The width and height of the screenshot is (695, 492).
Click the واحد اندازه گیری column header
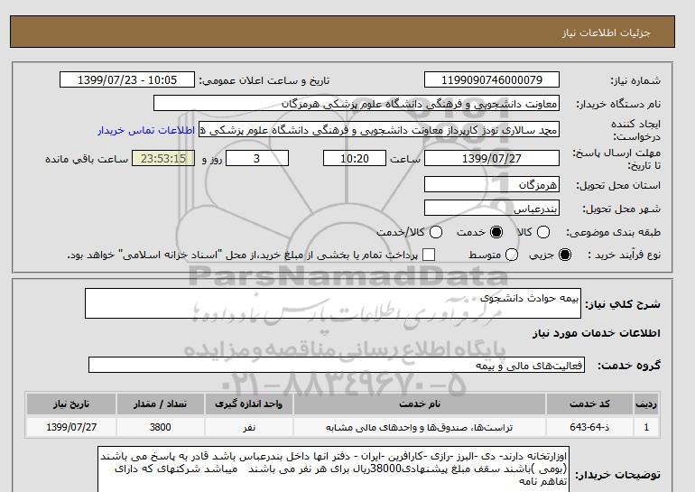point(248,404)
